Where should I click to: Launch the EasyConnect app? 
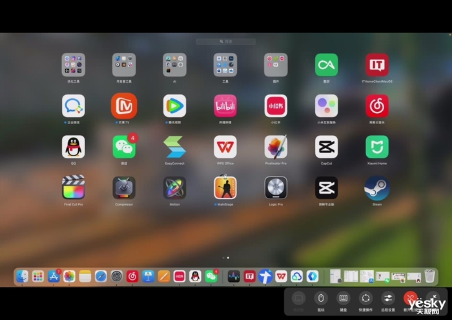click(175, 147)
